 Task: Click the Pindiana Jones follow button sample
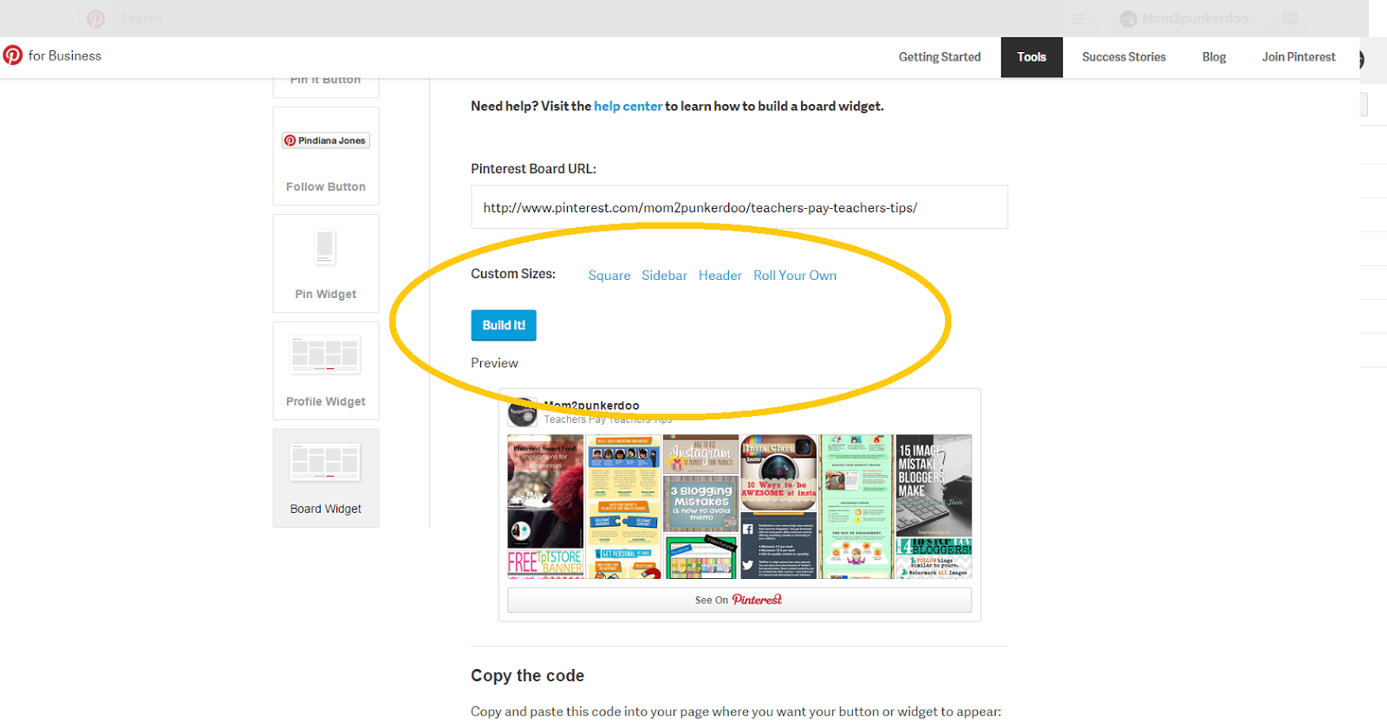(326, 140)
